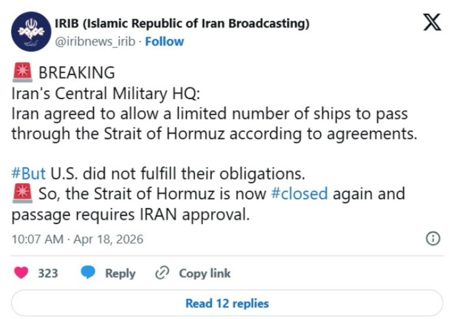Image resolution: width=460 pixels, height=319 pixels.
Task: Click the Copy link text label
Action: click(204, 273)
